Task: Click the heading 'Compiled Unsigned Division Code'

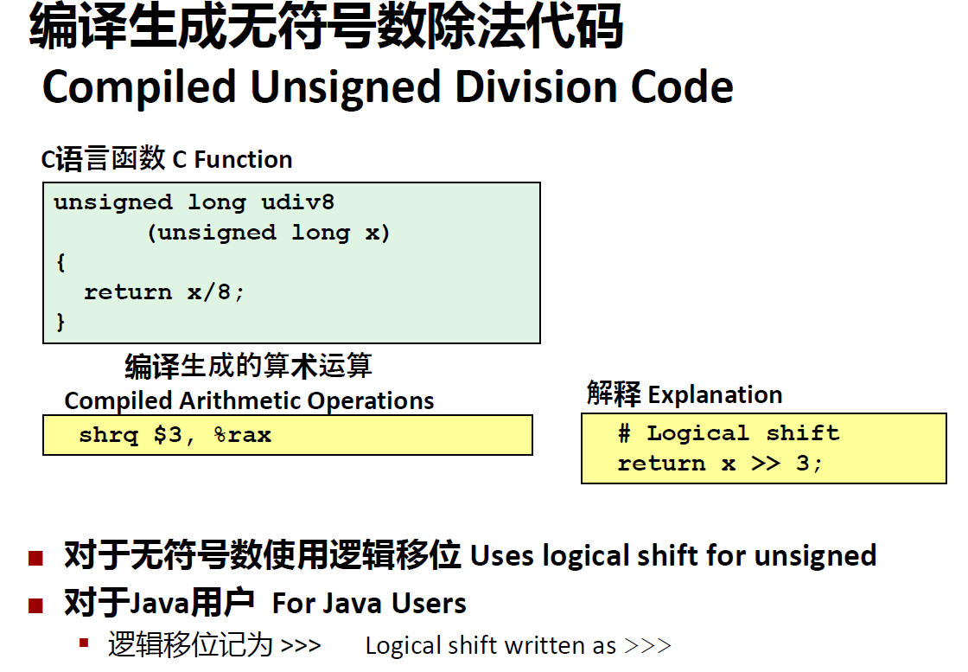Action: pos(388,86)
